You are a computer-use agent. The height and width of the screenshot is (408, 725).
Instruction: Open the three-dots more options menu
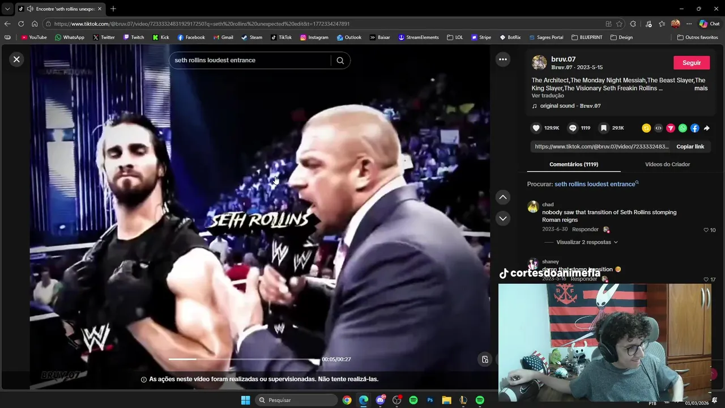[x=503, y=59]
